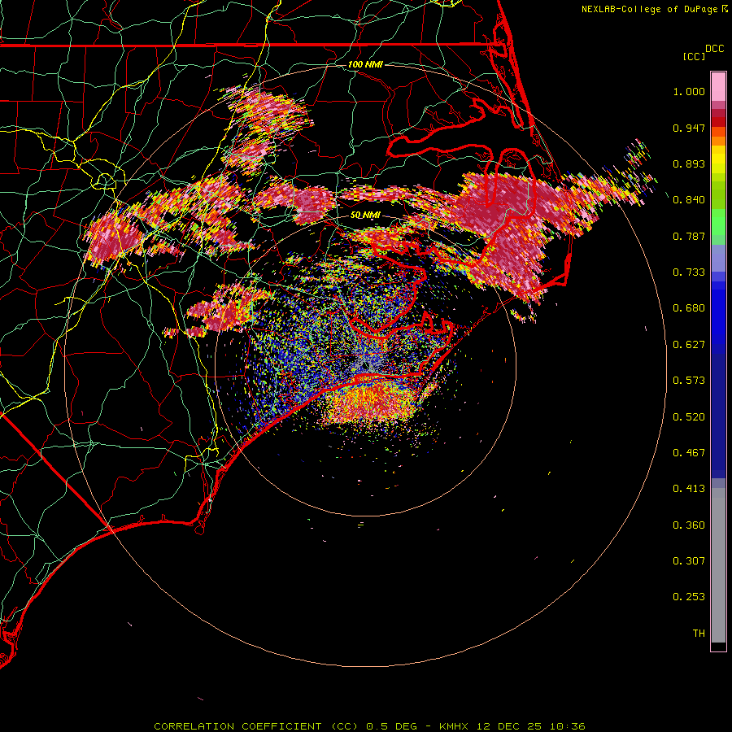
Task: Click the 0.733 color scale value
Action: pos(689,272)
